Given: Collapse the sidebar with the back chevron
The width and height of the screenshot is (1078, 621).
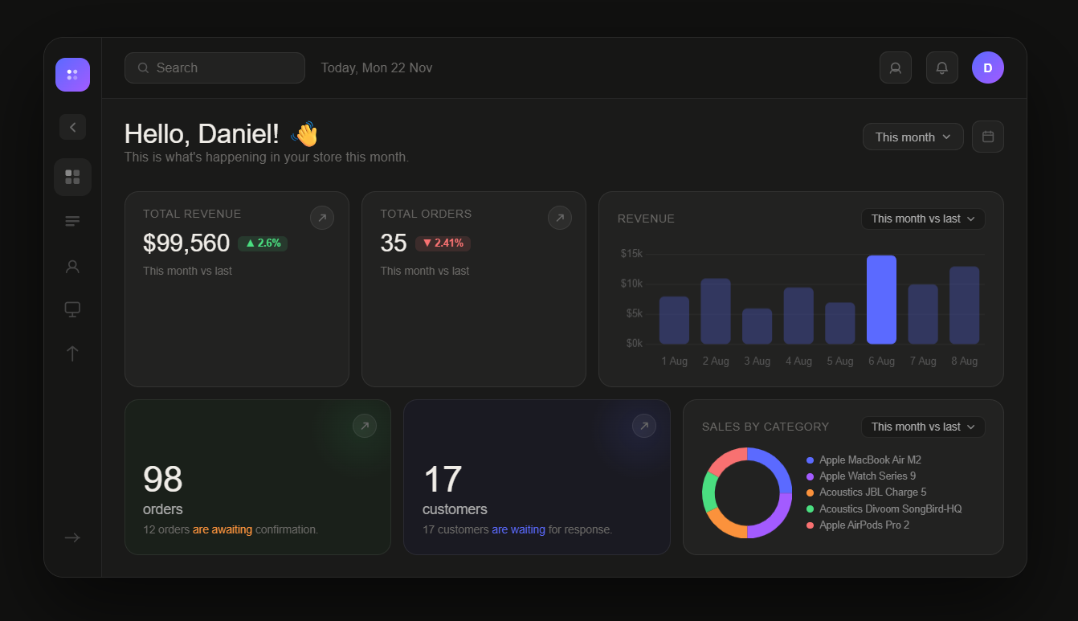Looking at the screenshot, I should 72,127.
